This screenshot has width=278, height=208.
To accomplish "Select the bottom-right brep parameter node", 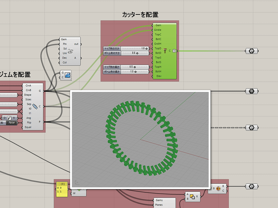I will (251, 186).
